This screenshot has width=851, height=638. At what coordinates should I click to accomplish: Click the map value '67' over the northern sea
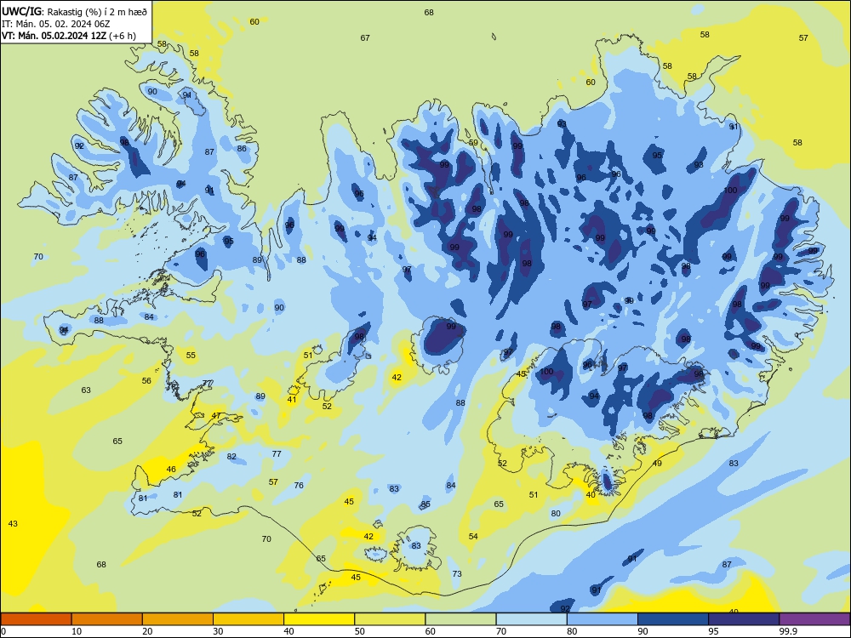365,38
